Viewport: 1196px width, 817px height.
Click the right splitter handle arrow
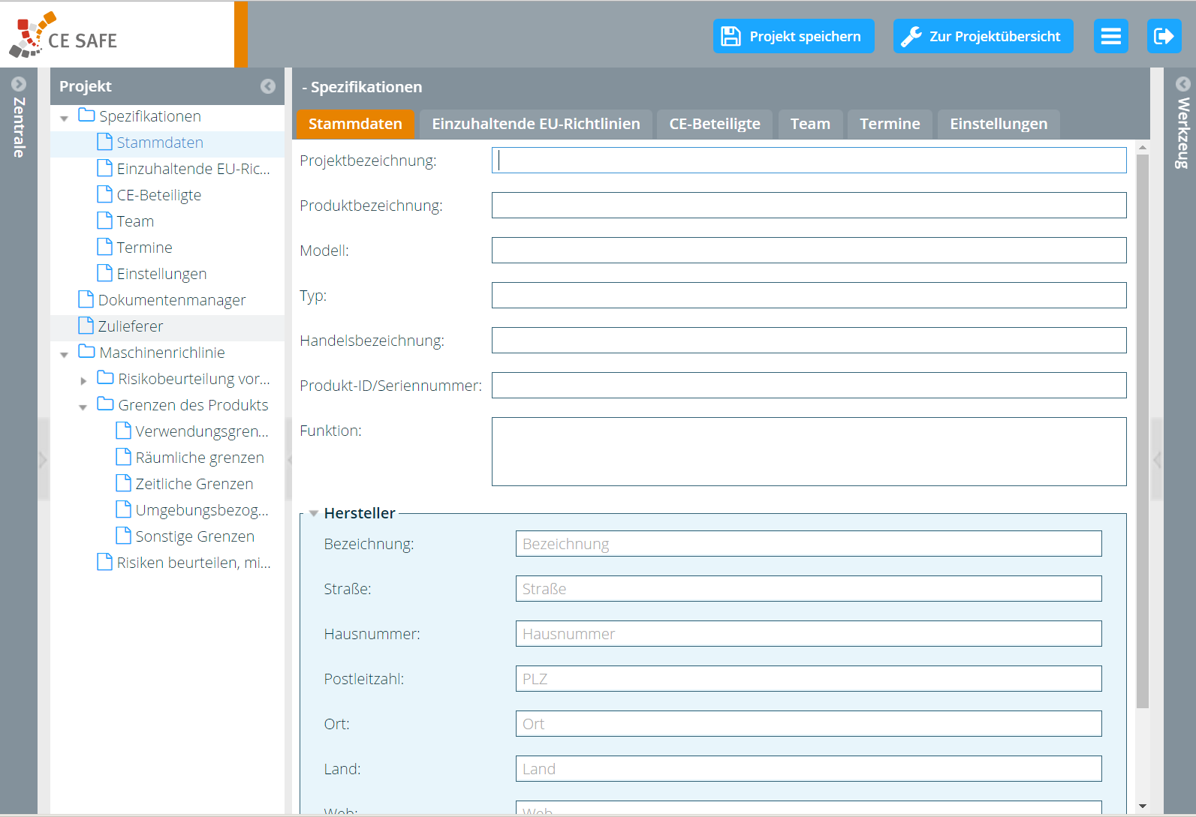[x=1157, y=459]
